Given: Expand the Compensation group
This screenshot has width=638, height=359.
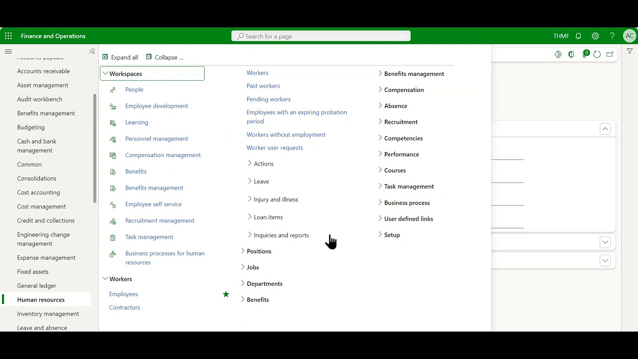Looking at the screenshot, I should tap(380, 90).
